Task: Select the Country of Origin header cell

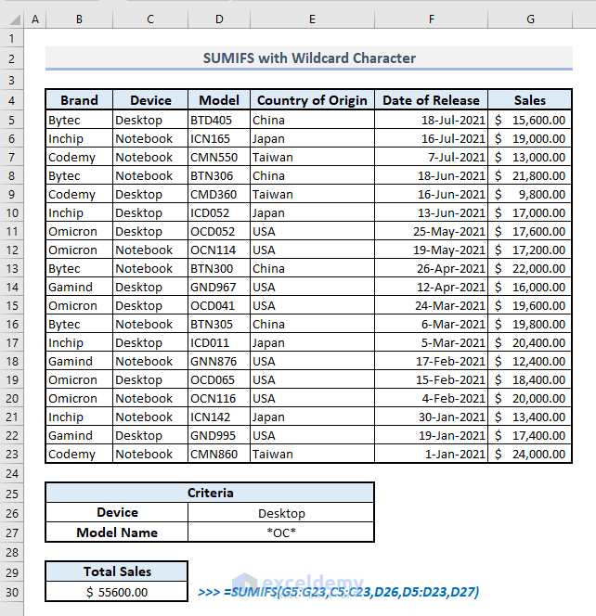Action: (x=312, y=100)
